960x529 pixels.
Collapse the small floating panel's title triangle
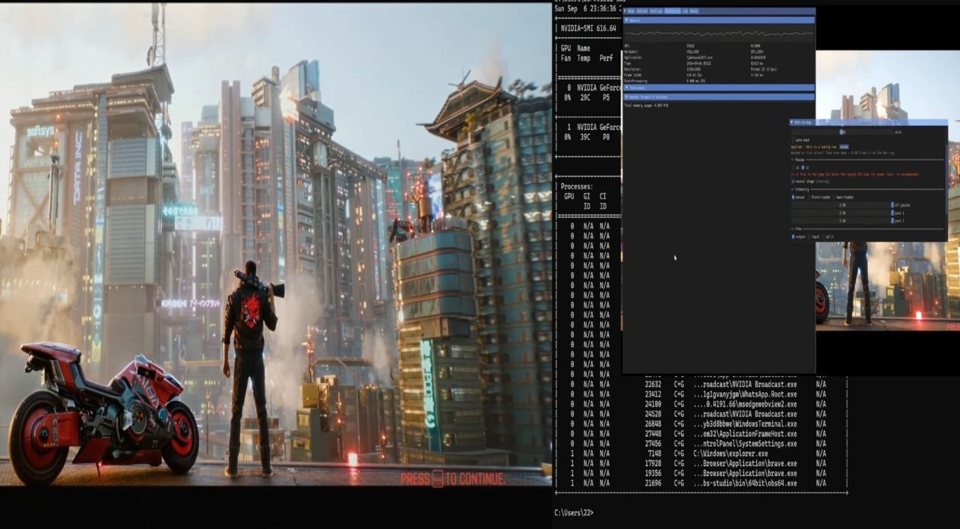click(x=793, y=122)
